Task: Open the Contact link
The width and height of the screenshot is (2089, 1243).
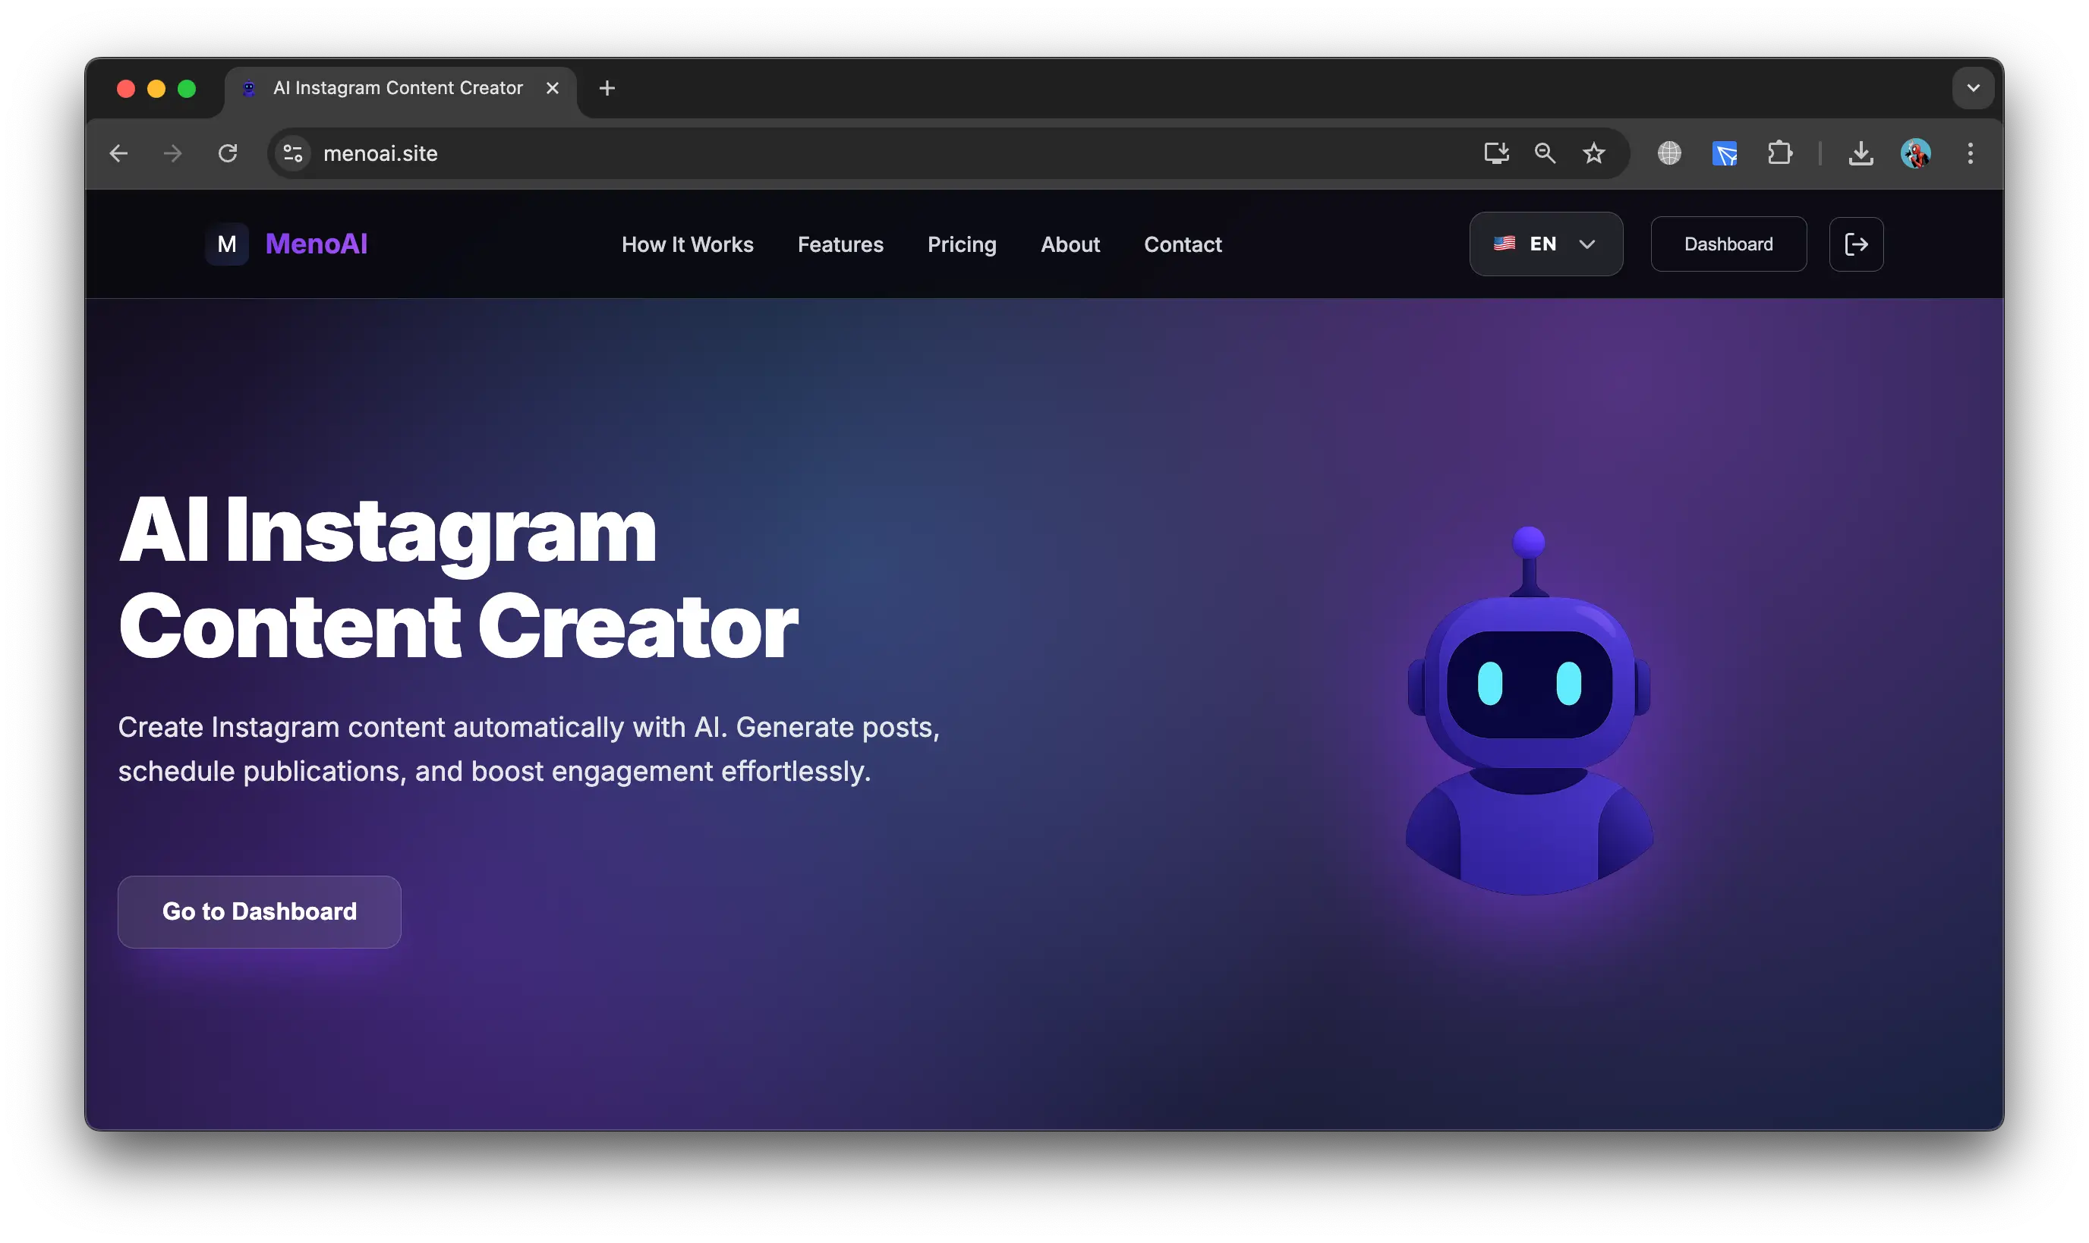Action: tap(1183, 244)
